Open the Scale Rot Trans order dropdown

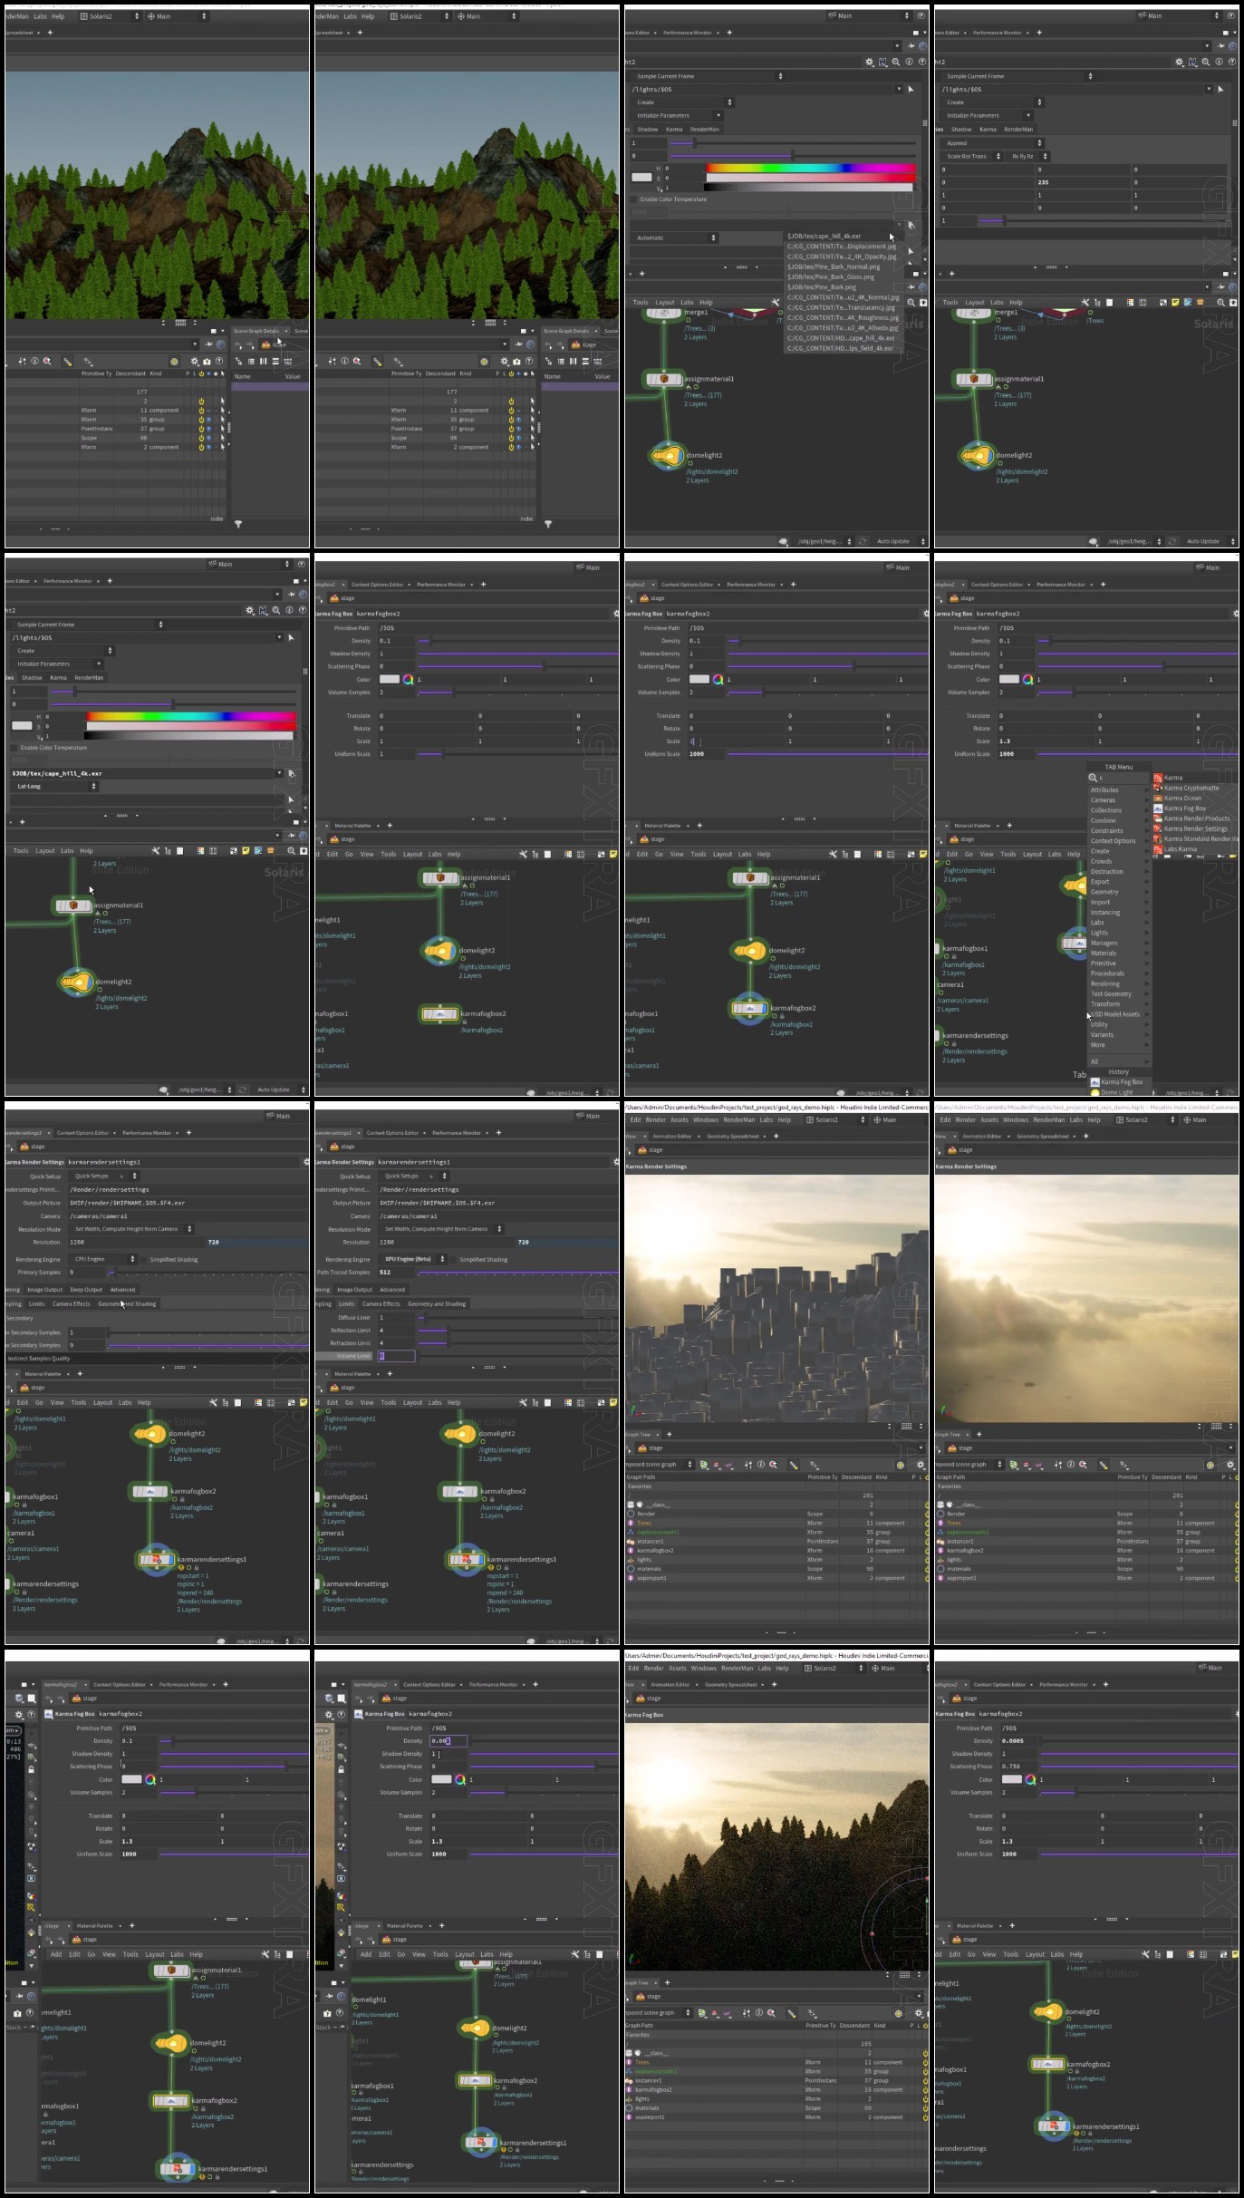(x=972, y=156)
